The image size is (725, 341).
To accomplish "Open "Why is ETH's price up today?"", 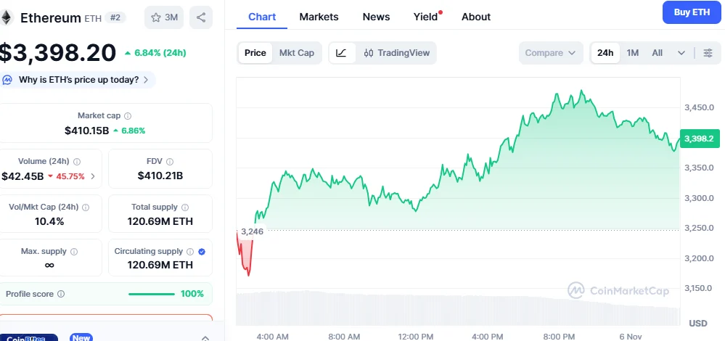I will (x=78, y=80).
